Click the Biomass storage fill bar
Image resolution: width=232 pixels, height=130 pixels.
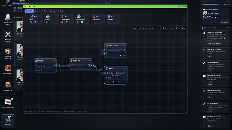pyautogui.click(x=78, y=65)
